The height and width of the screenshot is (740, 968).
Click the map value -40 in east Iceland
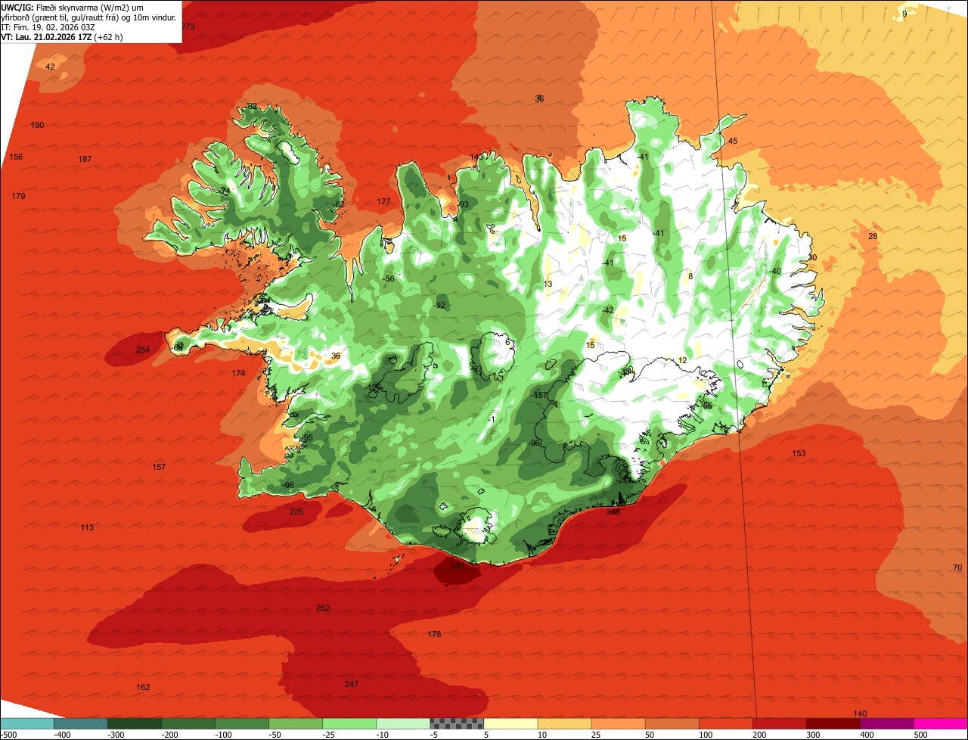tap(774, 271)
